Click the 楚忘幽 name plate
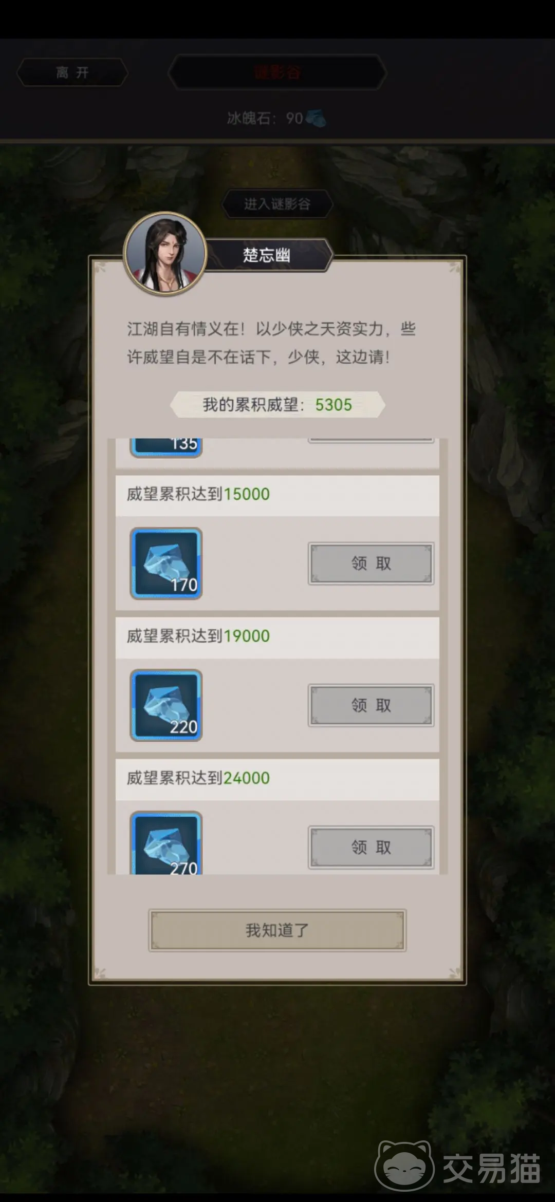Image resolution: width=555 pixels, height=1202 pixels. tap(267, 255)
